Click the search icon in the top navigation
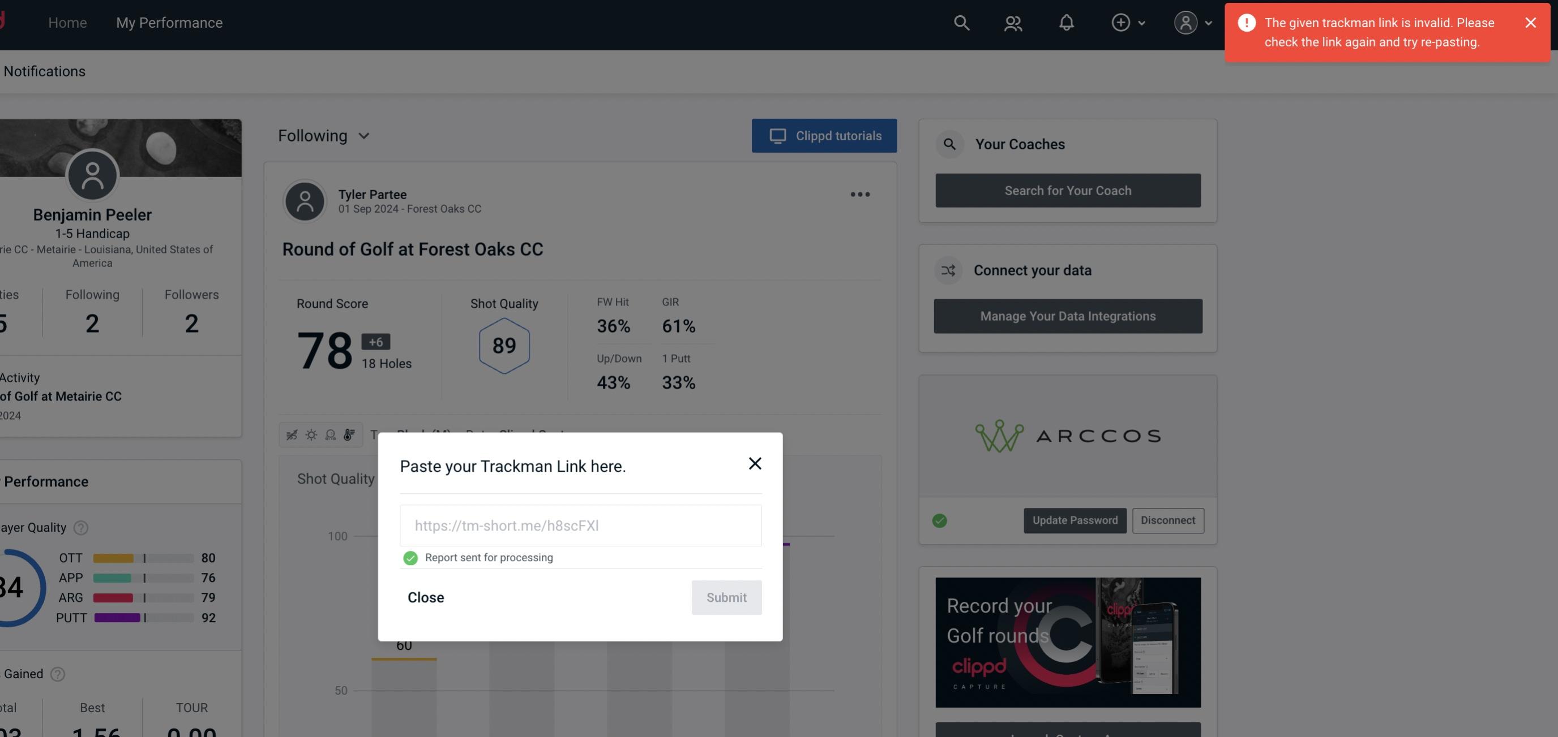 960,22
